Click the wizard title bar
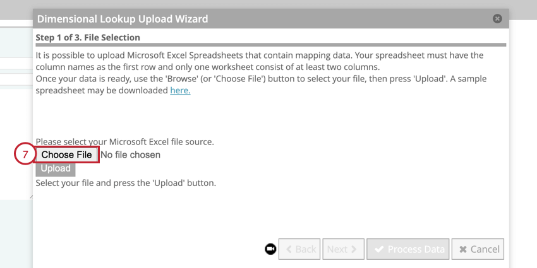The width and height of the screenshot is (537, 268). point(253,19)
